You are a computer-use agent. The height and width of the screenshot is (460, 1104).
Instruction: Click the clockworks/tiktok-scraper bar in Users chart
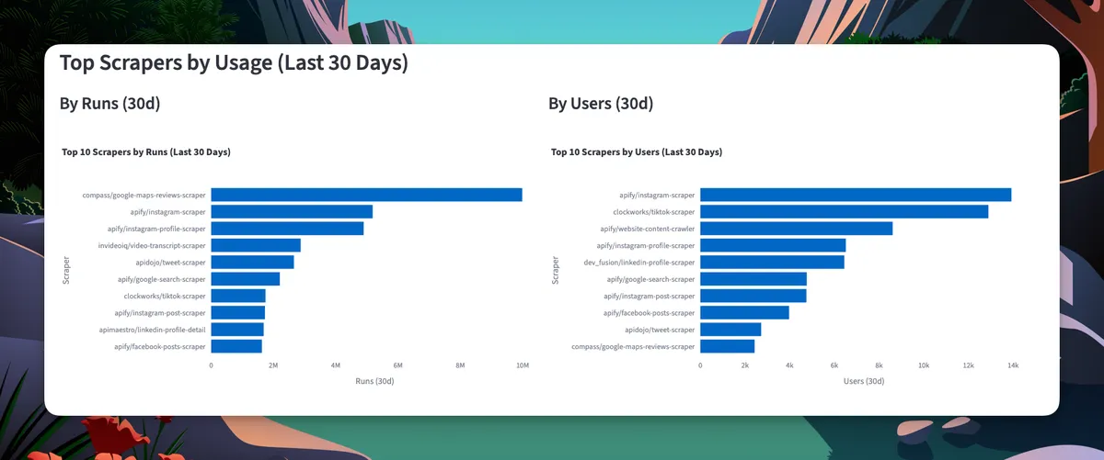click(x=844, y=212)
